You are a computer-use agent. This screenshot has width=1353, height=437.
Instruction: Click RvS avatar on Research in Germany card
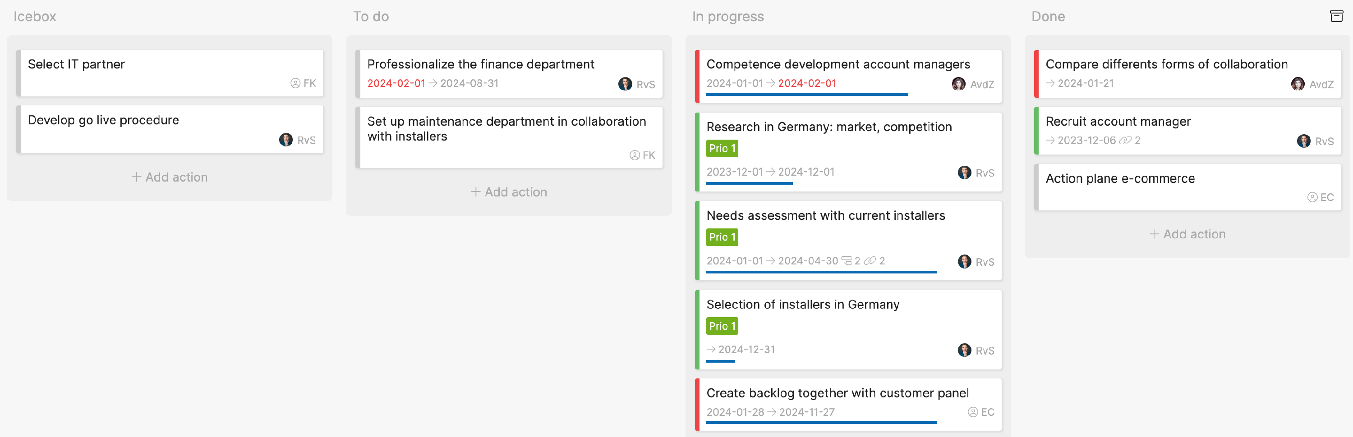[964, 173]
